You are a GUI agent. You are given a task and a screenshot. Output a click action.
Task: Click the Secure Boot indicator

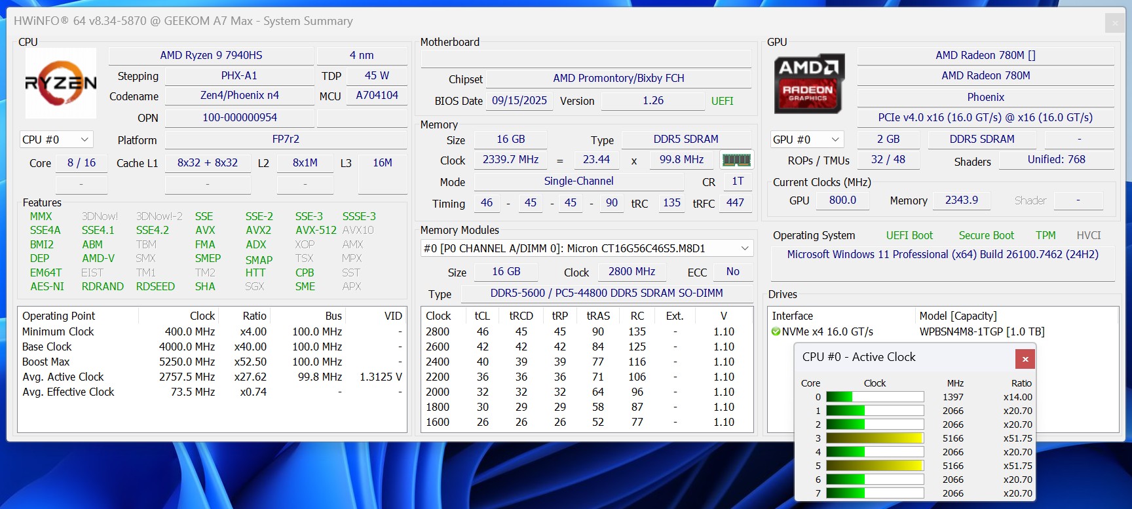point(986,235)
